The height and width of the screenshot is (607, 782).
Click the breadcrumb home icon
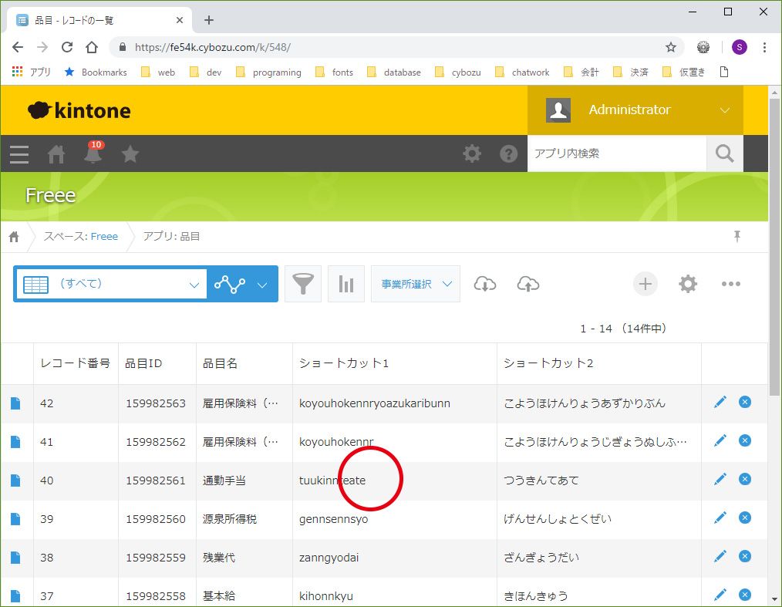click(14, 237)
